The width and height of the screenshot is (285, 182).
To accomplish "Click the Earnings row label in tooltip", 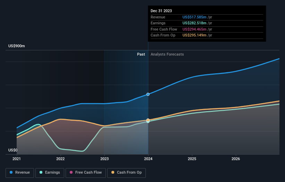I will click(x=158, y=23).
